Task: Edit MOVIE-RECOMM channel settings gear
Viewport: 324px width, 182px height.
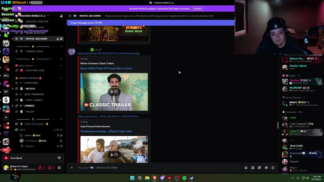Action: (61, 39)
